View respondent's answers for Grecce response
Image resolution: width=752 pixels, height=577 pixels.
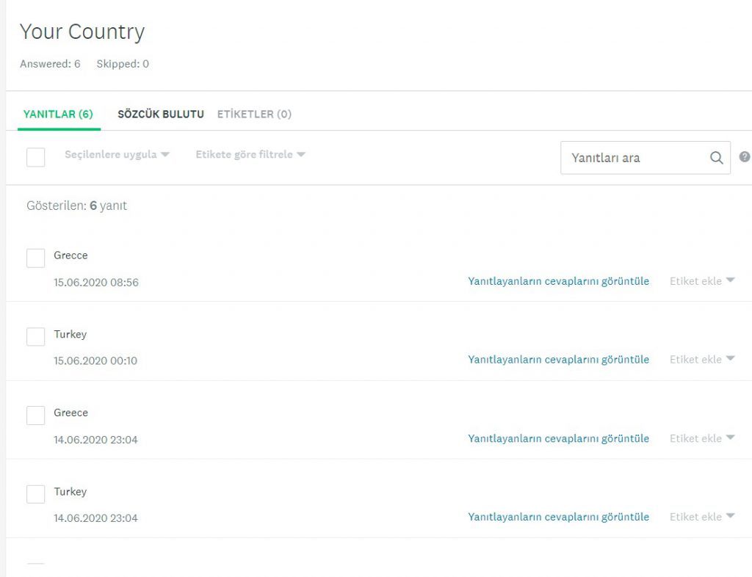(x=558, y=281)
